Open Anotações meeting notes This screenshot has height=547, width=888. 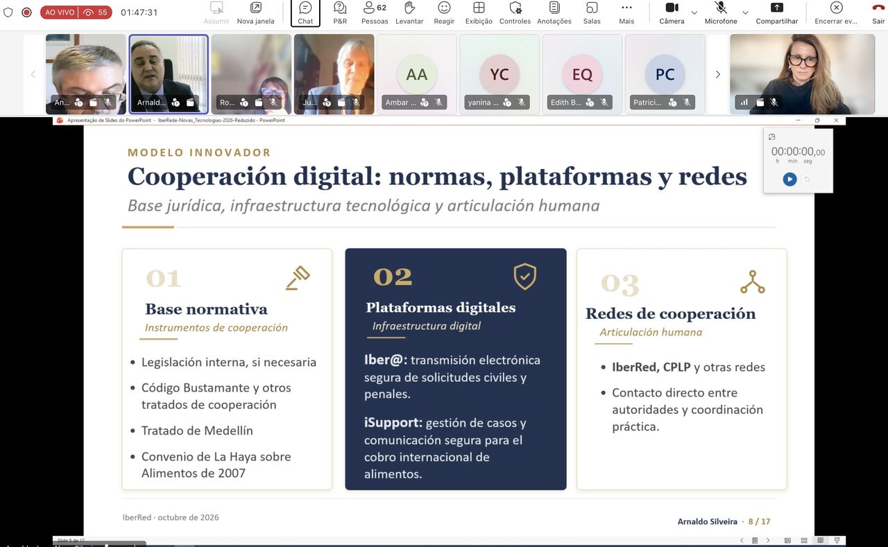tap(554, 12)
